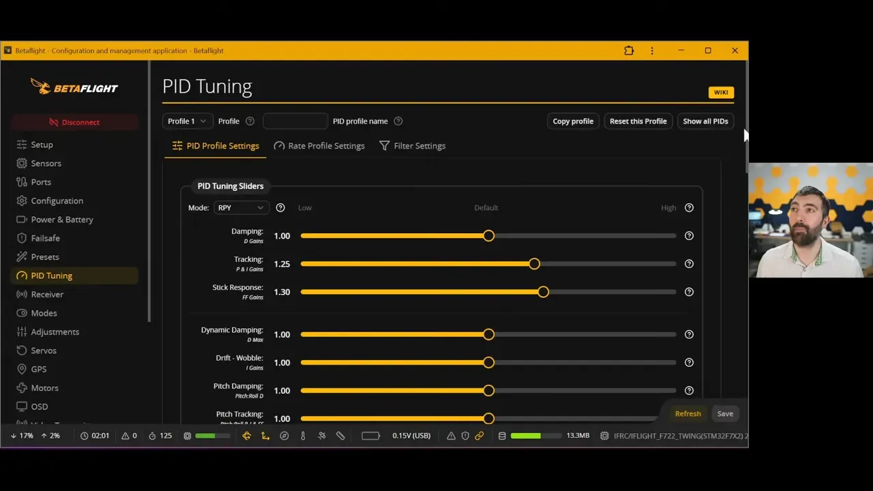Open help for Pitch Damping slider
873x491 pixels.
tap(689, 391)
